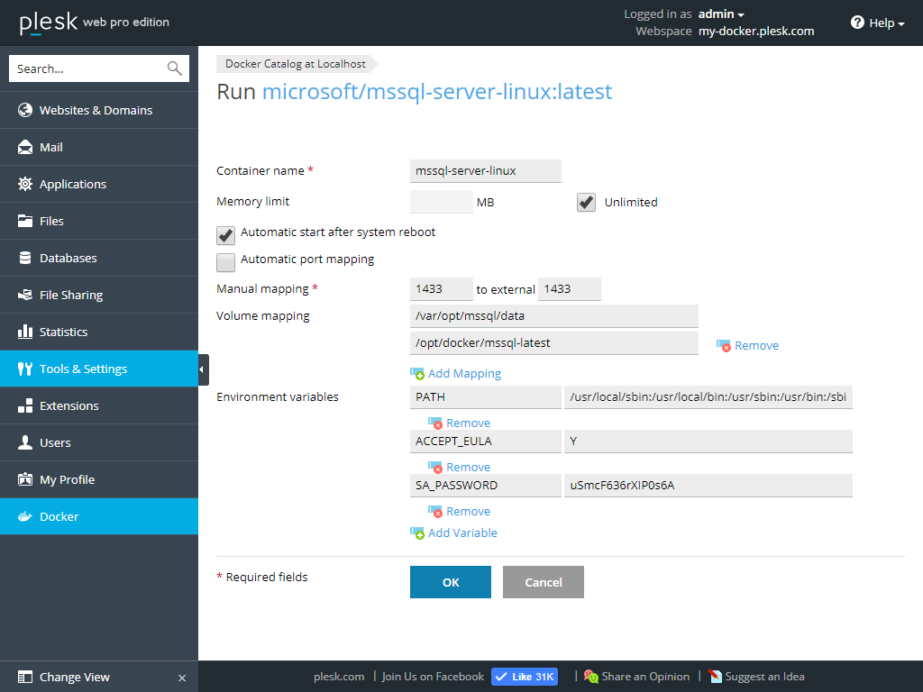Click the Add Mapping plus icon

coord(416,374)
